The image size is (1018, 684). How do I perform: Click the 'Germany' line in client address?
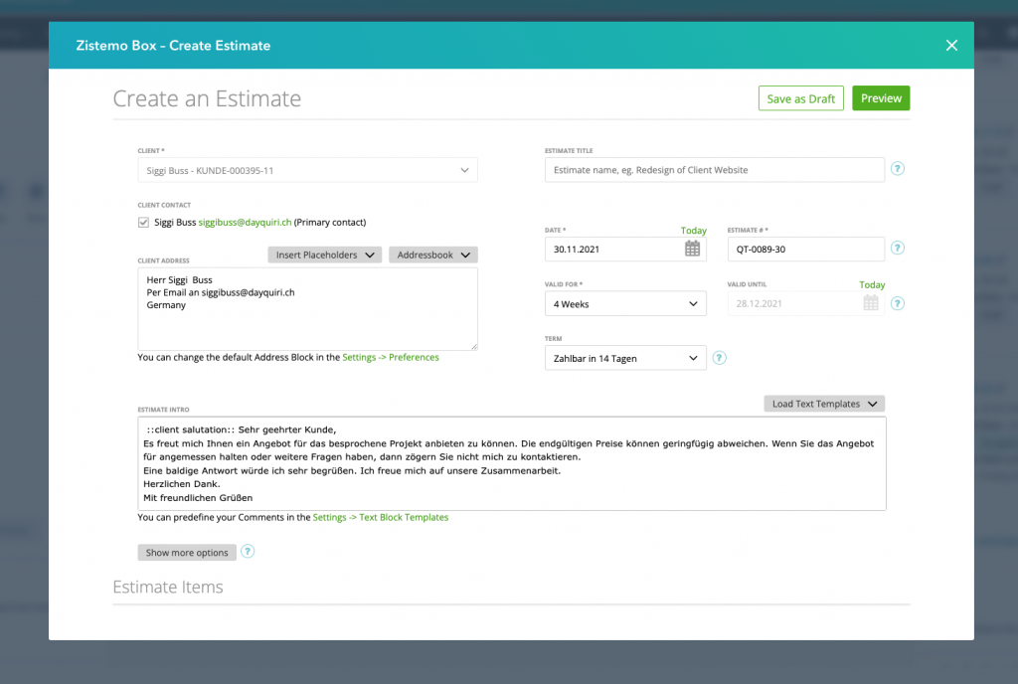pyautogui.click(x=166, y=305)
